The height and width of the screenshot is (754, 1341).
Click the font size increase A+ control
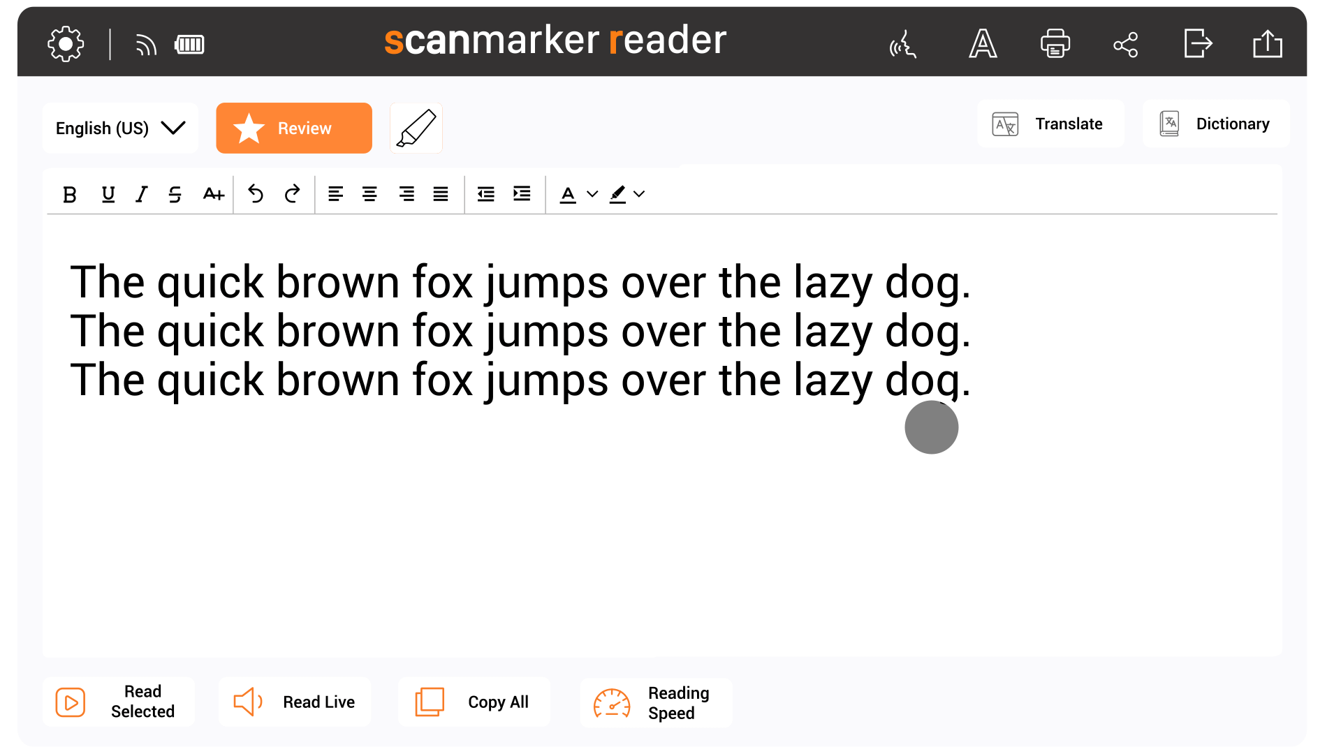pyautogui.click(x=213, y=193)
